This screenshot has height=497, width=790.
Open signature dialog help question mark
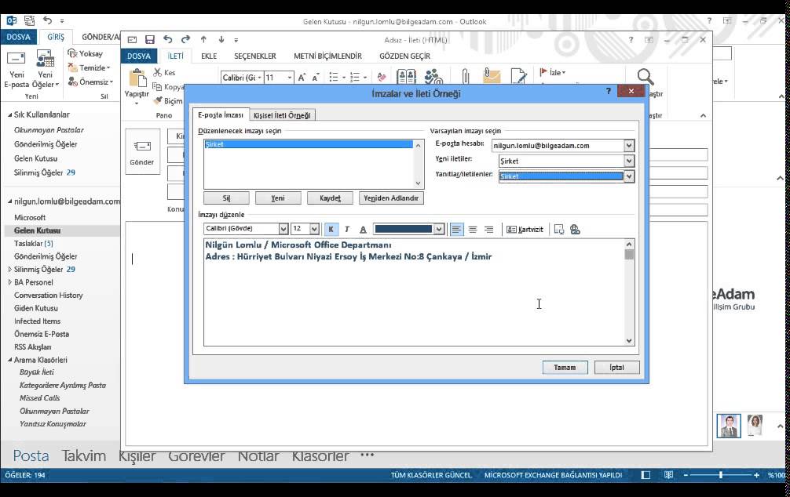click(x=608, y=91)
